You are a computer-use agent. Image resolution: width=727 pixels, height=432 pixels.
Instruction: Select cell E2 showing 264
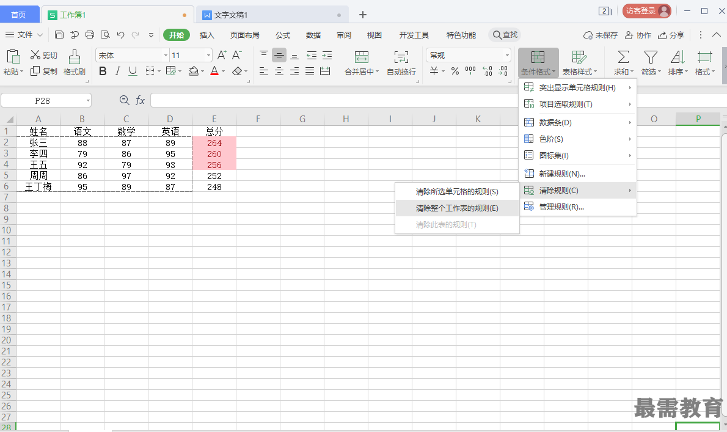(214, 143)
